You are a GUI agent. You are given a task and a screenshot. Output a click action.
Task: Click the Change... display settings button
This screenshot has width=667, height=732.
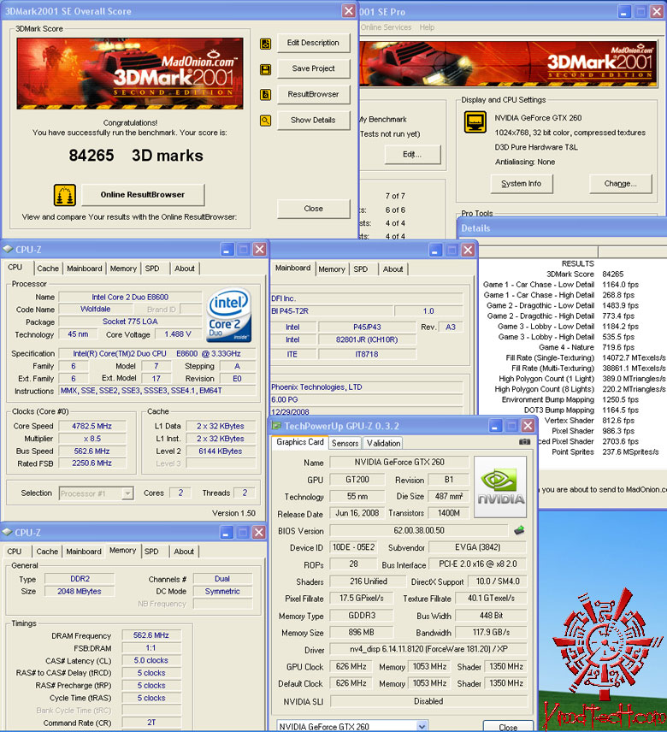click(x=620, y=184)
